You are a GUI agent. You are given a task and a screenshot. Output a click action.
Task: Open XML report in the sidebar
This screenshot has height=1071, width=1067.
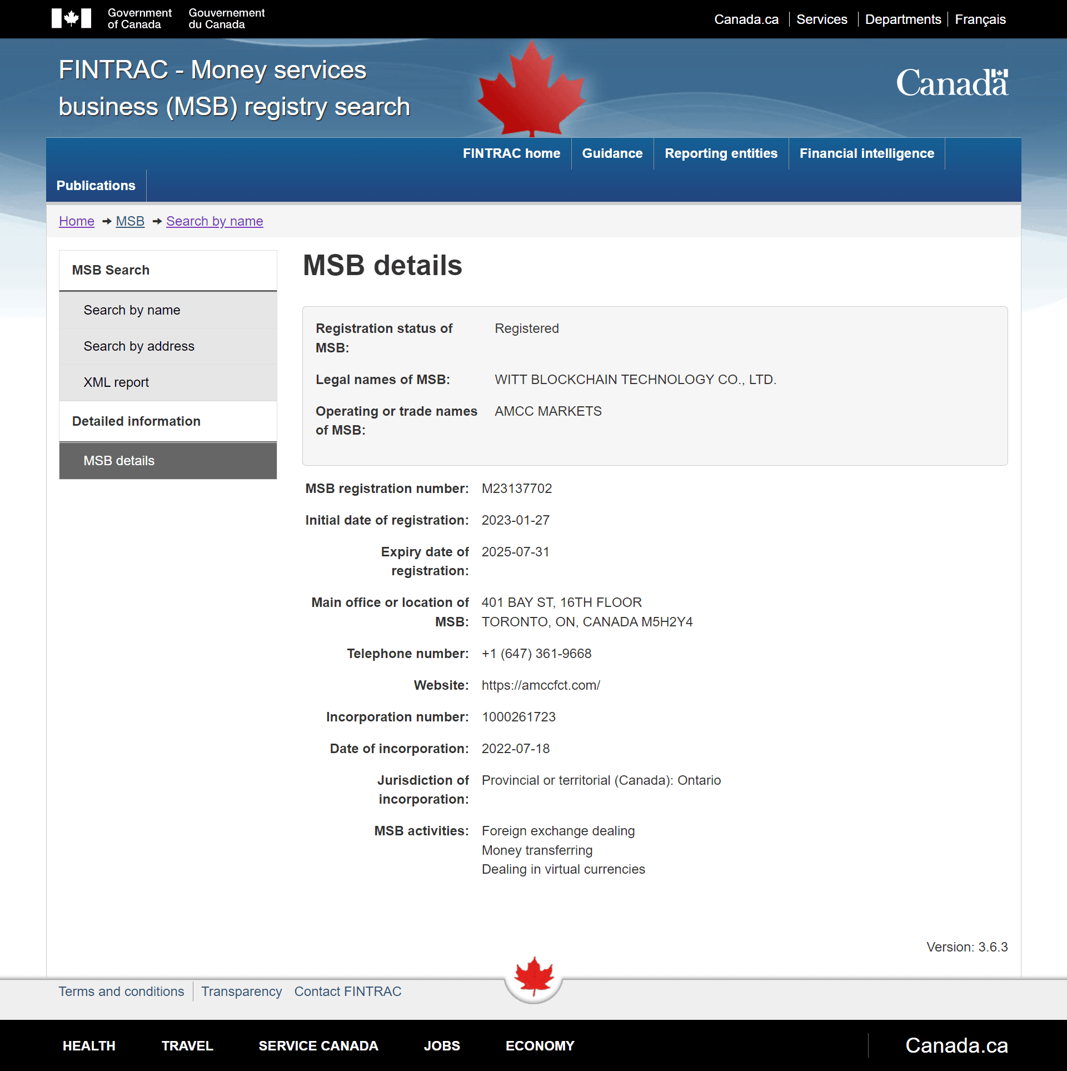point(168,382)
